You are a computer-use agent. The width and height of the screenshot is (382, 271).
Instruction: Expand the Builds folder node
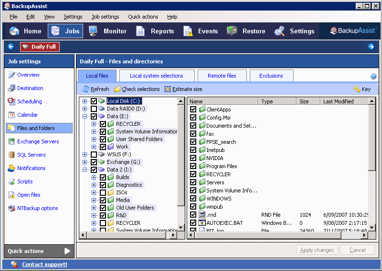94,177
